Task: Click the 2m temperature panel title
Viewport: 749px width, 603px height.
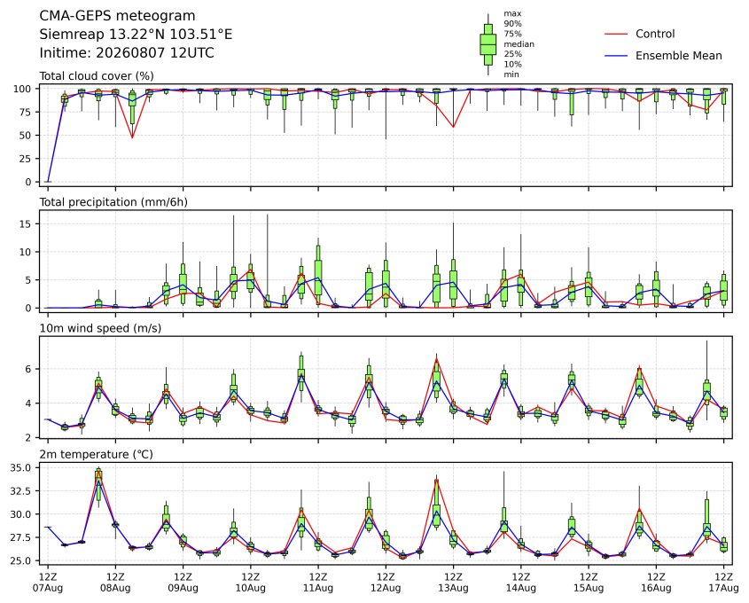Action: [96, 454]
